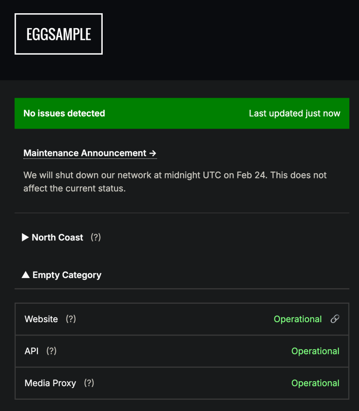The width and height of the screenshot is (359, 411).
Task: Click the EGGSAMPLE logo
Action: pyautogui.click(x=59, y=34)
